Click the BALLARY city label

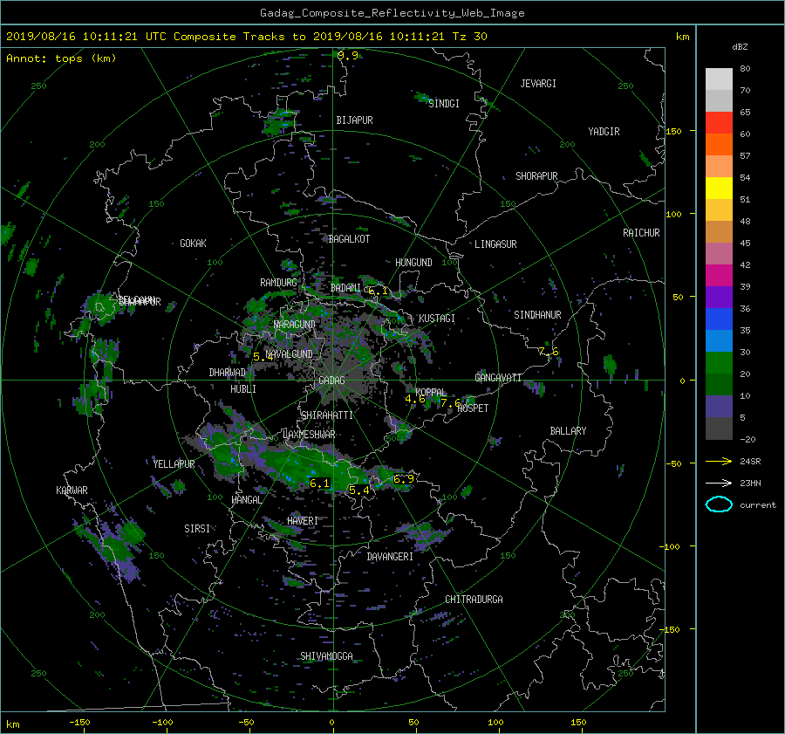(568, 431)
